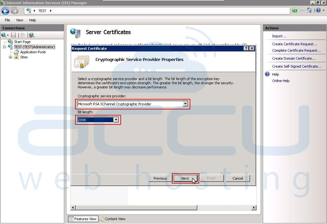327x224 pixels.
Task: Open the blue Help question-mark icon in the top toolbar
Action: (x=318, y=10)
